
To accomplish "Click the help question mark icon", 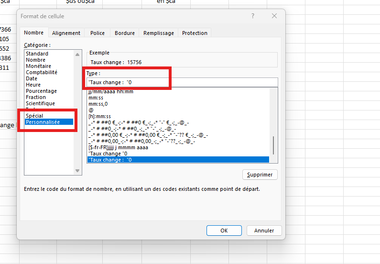I will (x=253, y=16).
